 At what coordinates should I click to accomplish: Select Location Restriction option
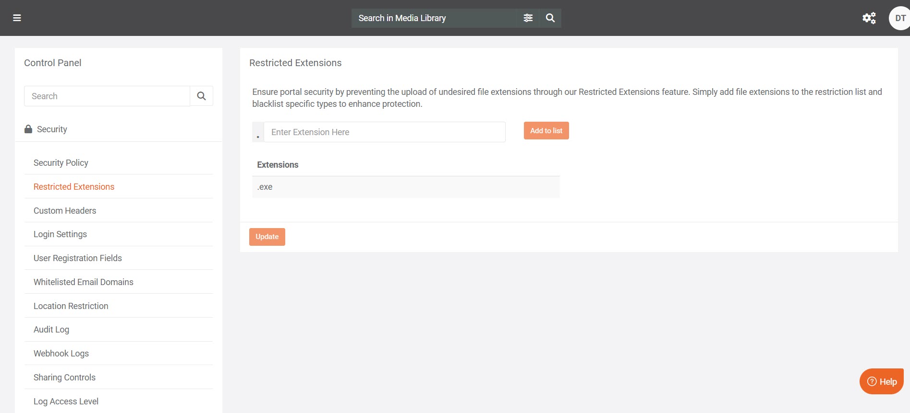(71, 306)
